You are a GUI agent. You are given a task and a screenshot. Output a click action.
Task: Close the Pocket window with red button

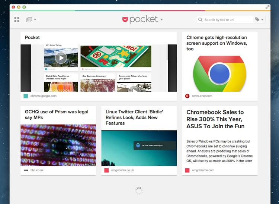(x=13, y=7)
